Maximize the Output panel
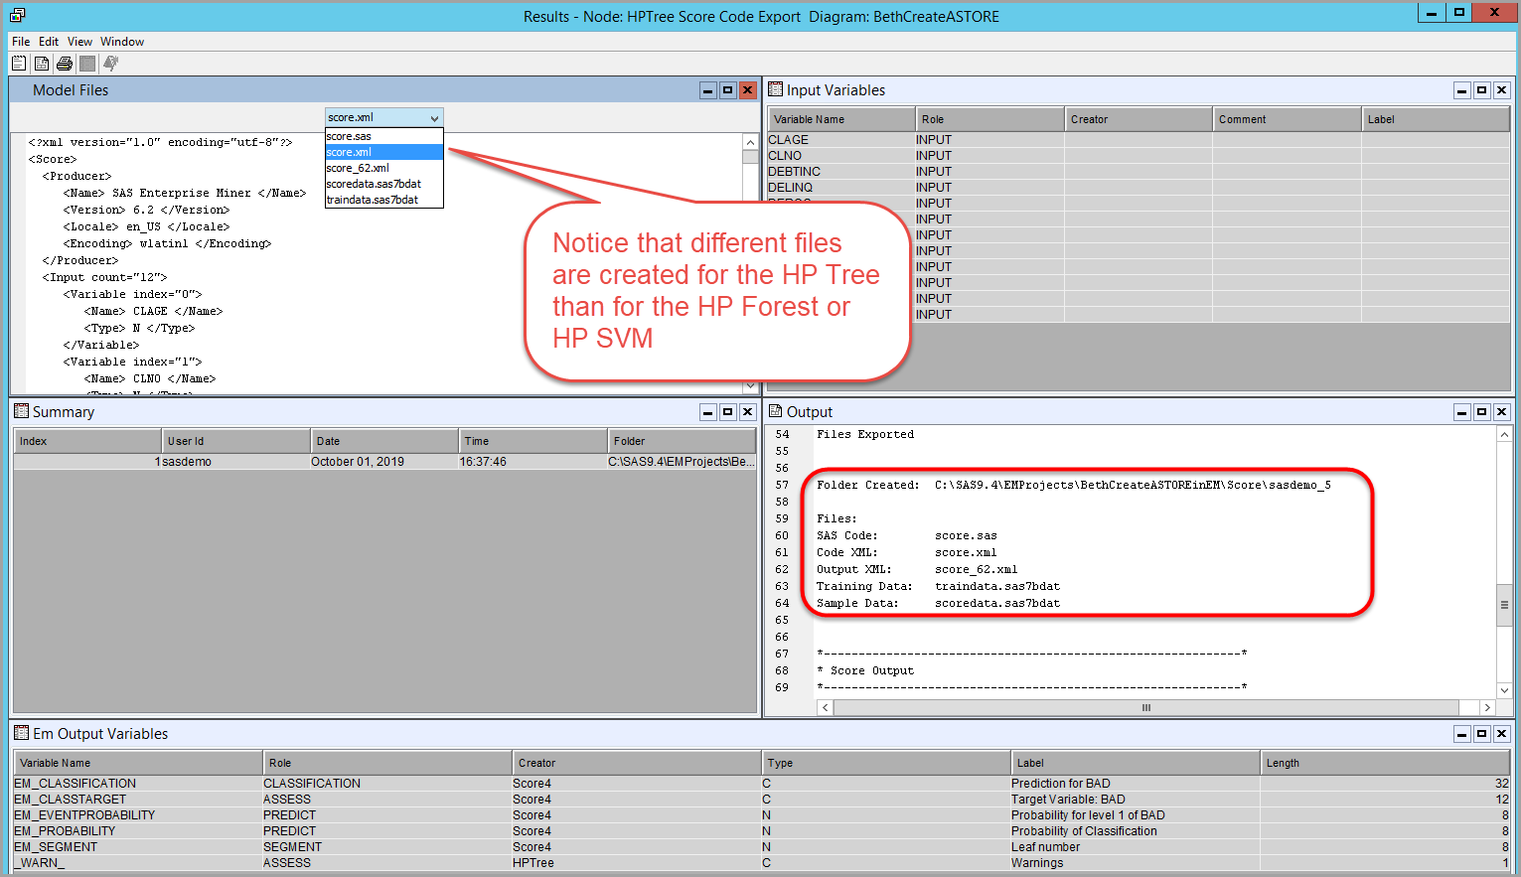This screenshot has height=877, width=1521. [1481, 412]
